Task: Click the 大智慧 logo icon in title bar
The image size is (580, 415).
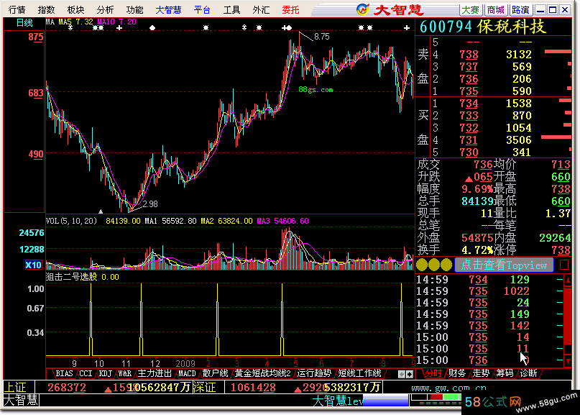Action: [362, 9]
